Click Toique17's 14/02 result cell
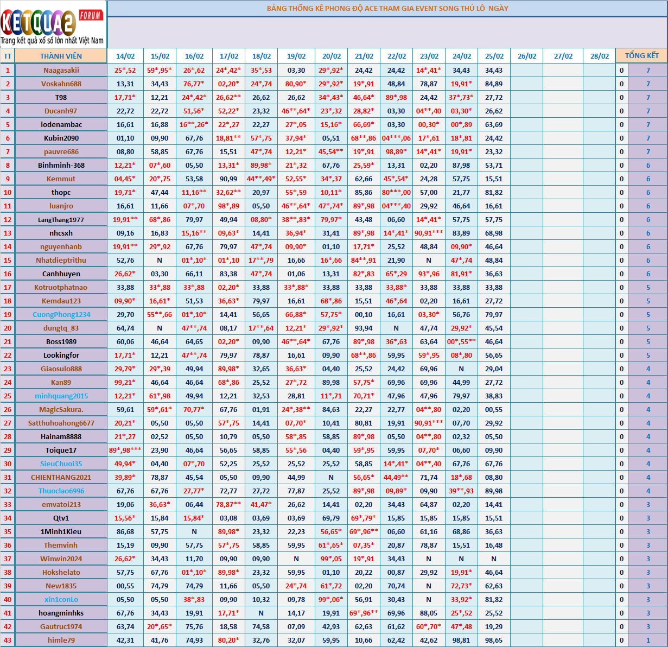 coord(125,450)
